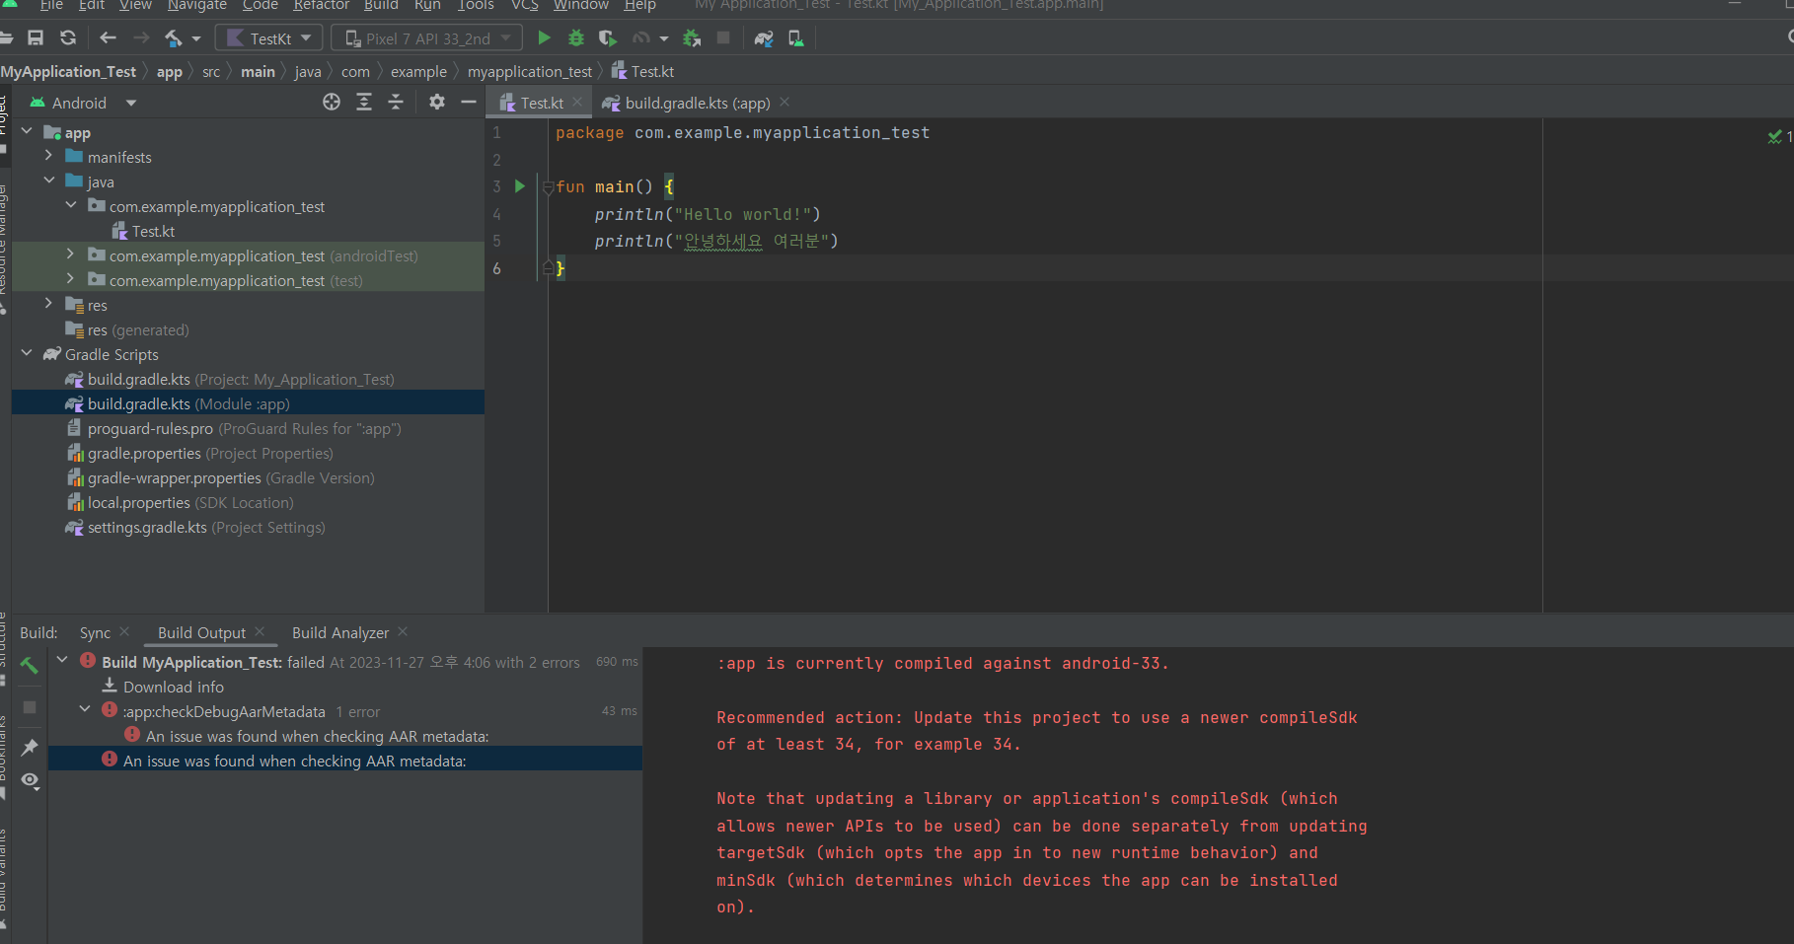The width and height of the screenshot is (1794, 944).
Task: Click Collapse All icon in Project panel
Action: [x=396, y=103]
